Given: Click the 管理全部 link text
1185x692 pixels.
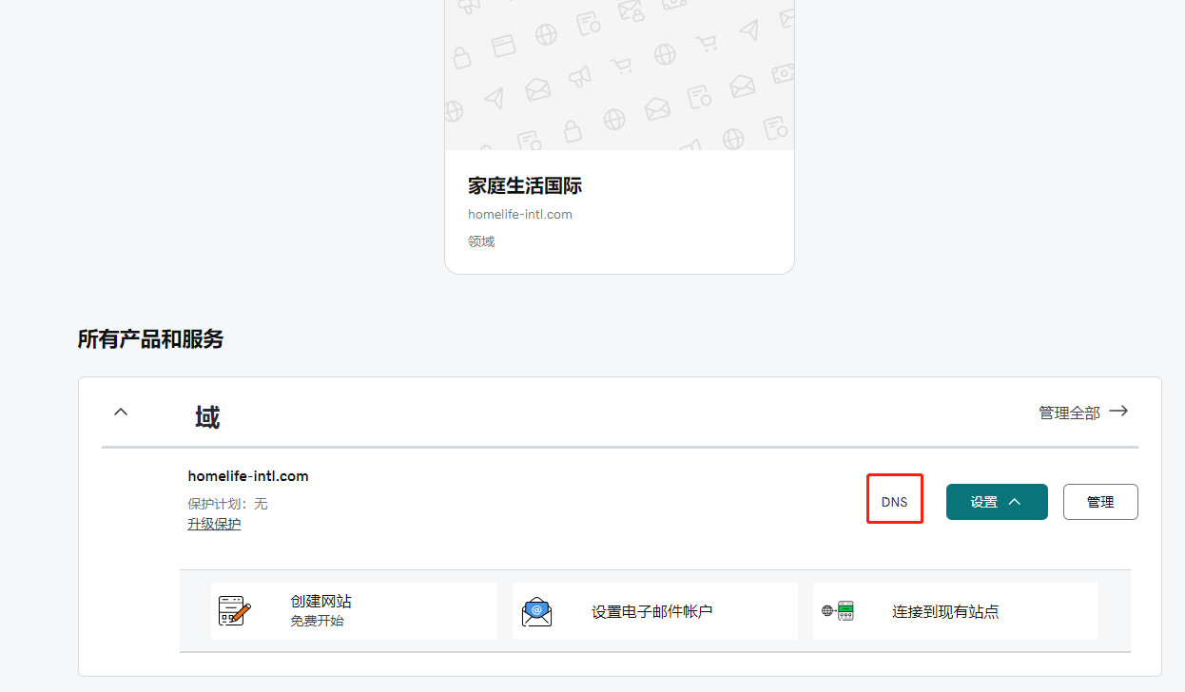Looking at the screenshot, I should tap(1069, 413).
